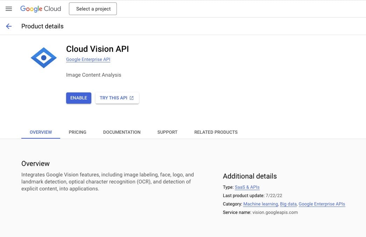366x237 pixels.
Task: Follow the SaaS & APIs type link
Action: tap(247, 187)
